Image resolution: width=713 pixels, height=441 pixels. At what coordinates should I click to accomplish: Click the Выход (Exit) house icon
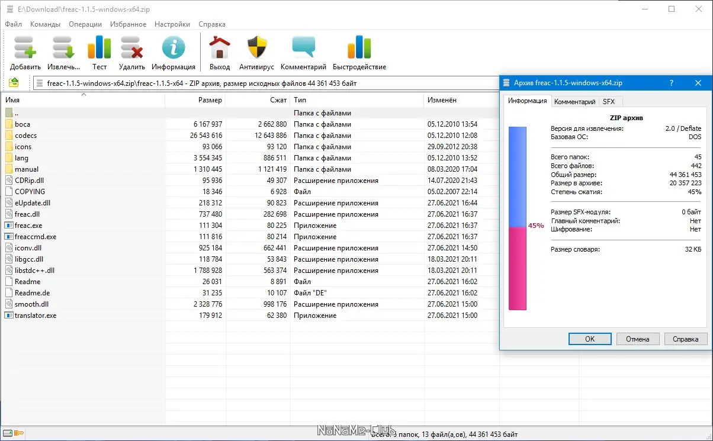[x=220, y=48]
